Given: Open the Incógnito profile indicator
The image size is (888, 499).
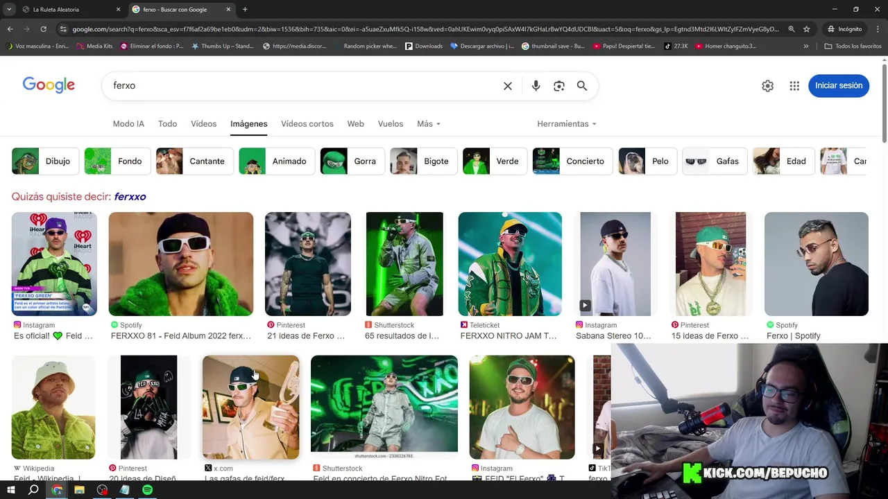Looking at the screenshot, I should (x=844, y=29).
